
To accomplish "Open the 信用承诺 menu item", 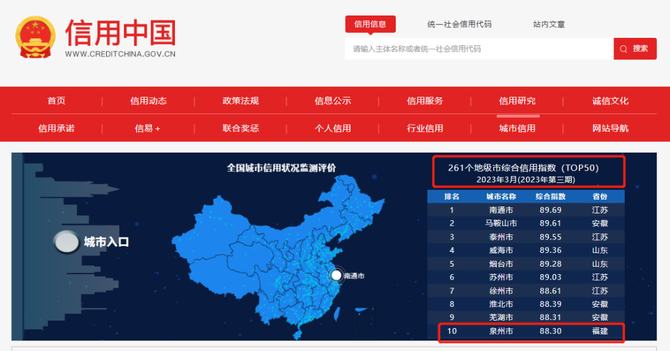I will (x=56, y=128).
